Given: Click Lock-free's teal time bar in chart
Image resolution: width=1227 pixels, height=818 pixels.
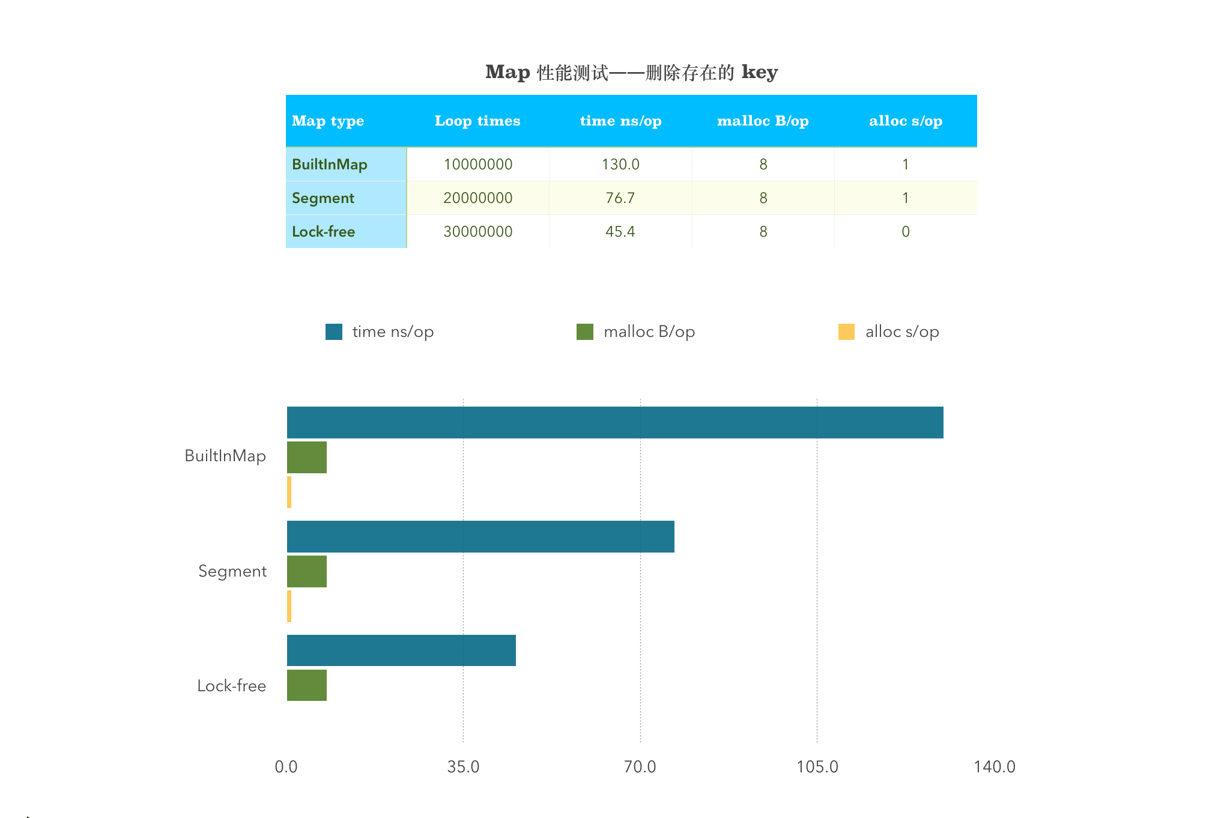Looking at the screenshot, I should 401,650.
